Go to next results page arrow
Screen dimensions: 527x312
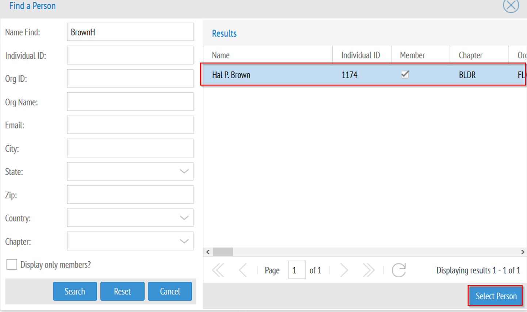pyautogui.click(x=344, y=270)
